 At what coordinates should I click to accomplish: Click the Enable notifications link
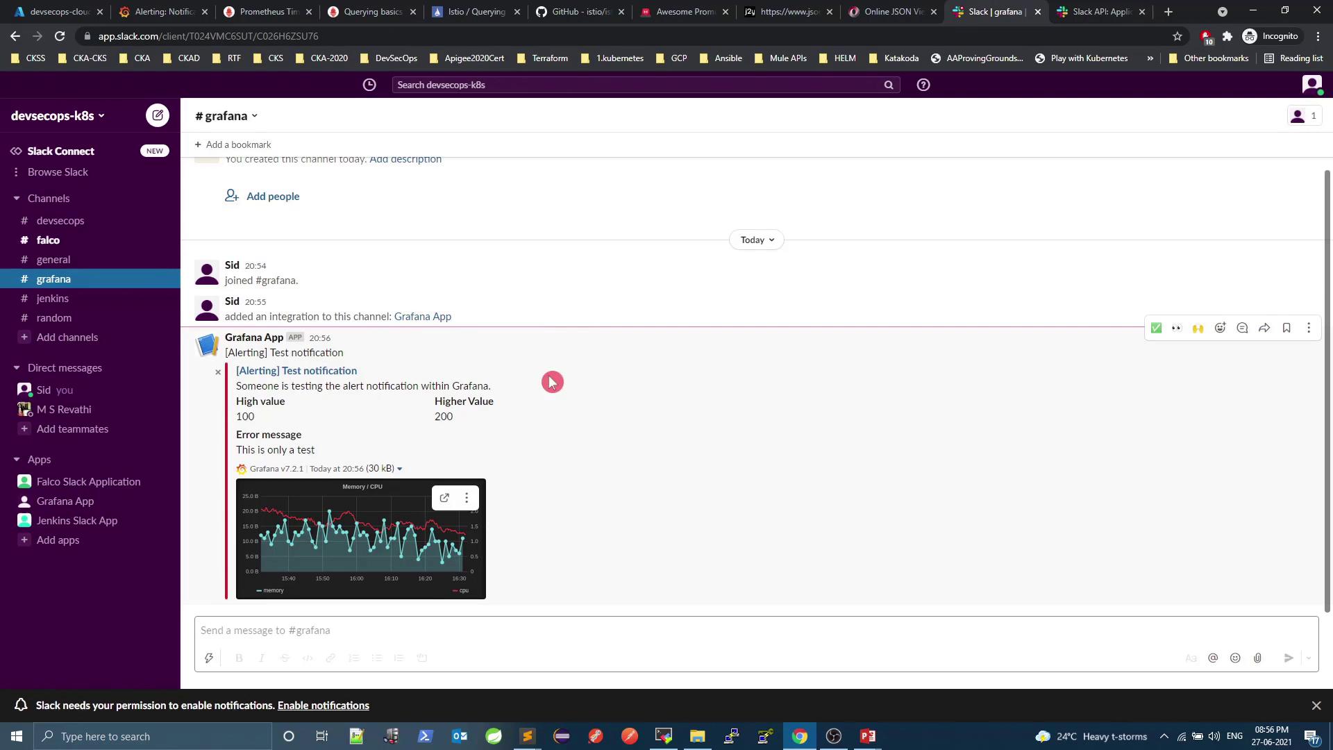pyautogui.click(x=323, y=706)
